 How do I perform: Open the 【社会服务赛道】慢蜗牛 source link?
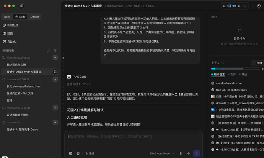pos(238,123)
